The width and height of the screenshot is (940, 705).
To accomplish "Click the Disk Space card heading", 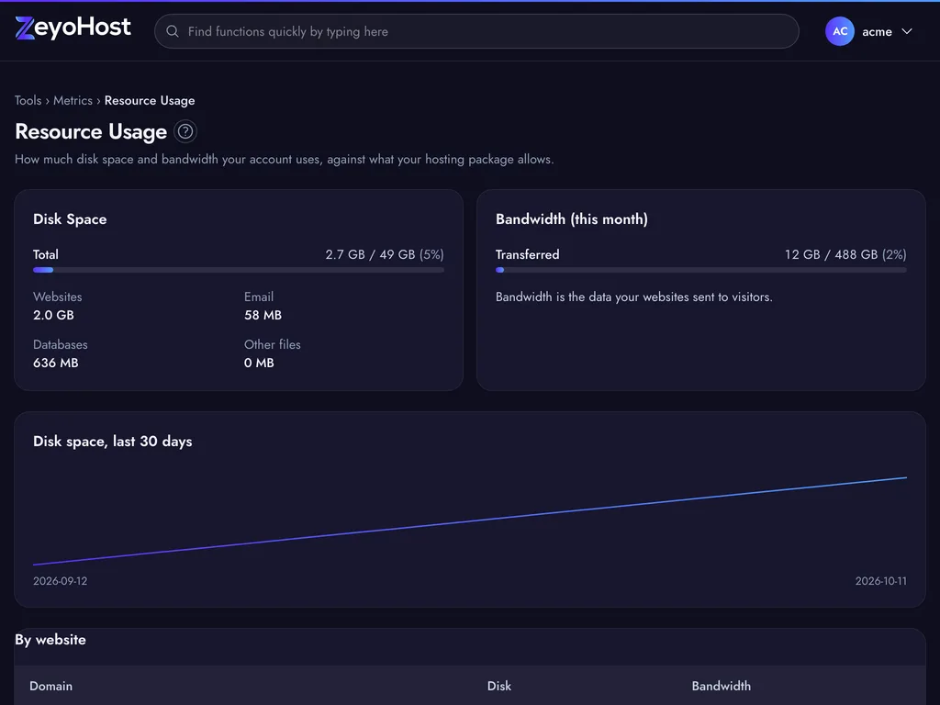I will click(x=70, y=218).
